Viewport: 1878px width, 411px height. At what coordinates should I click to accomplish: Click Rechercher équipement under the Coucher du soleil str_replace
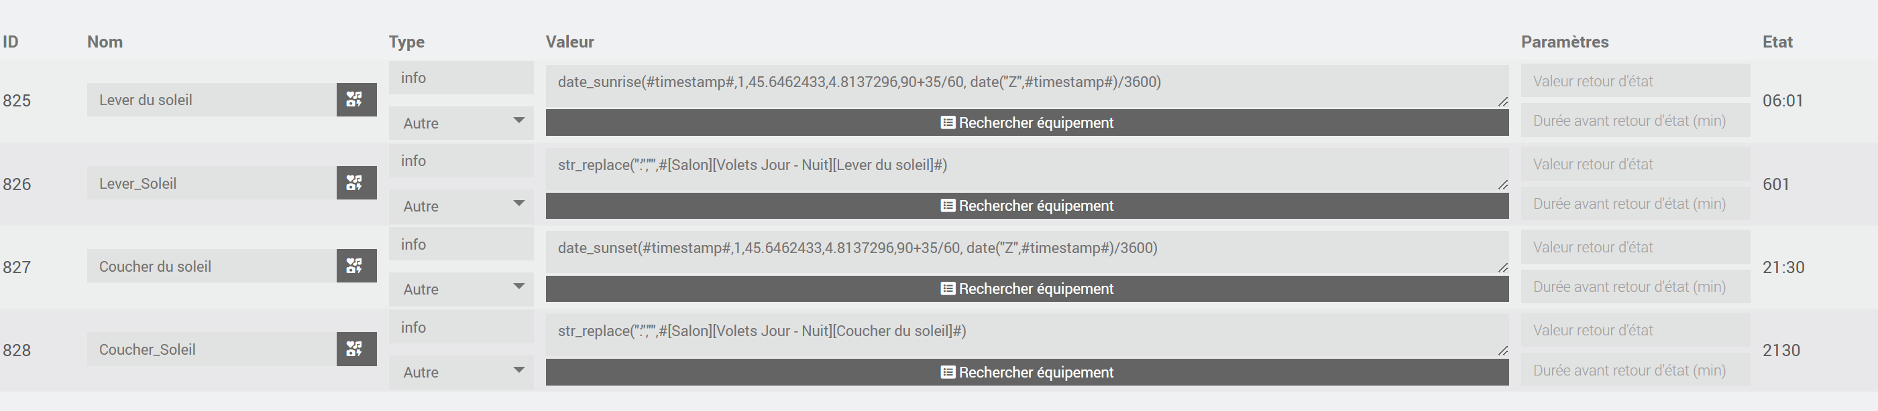pyautogui.click(x=1026, y=372)
